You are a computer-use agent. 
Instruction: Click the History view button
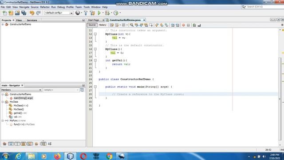103,25
